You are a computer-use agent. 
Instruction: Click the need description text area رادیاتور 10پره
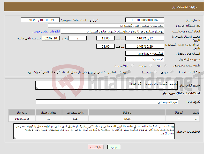tap(107, 85)
